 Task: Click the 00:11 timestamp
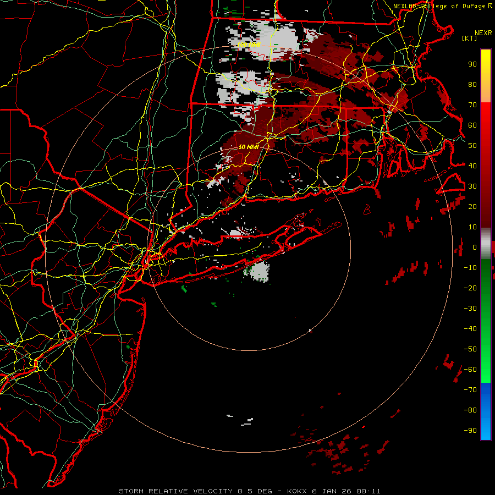tap(369, 491)
